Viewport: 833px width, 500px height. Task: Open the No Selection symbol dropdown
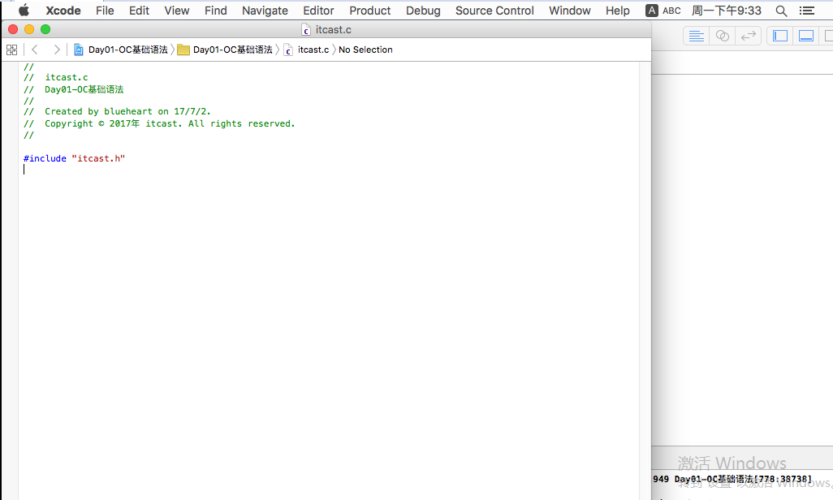tap(365, 50)
